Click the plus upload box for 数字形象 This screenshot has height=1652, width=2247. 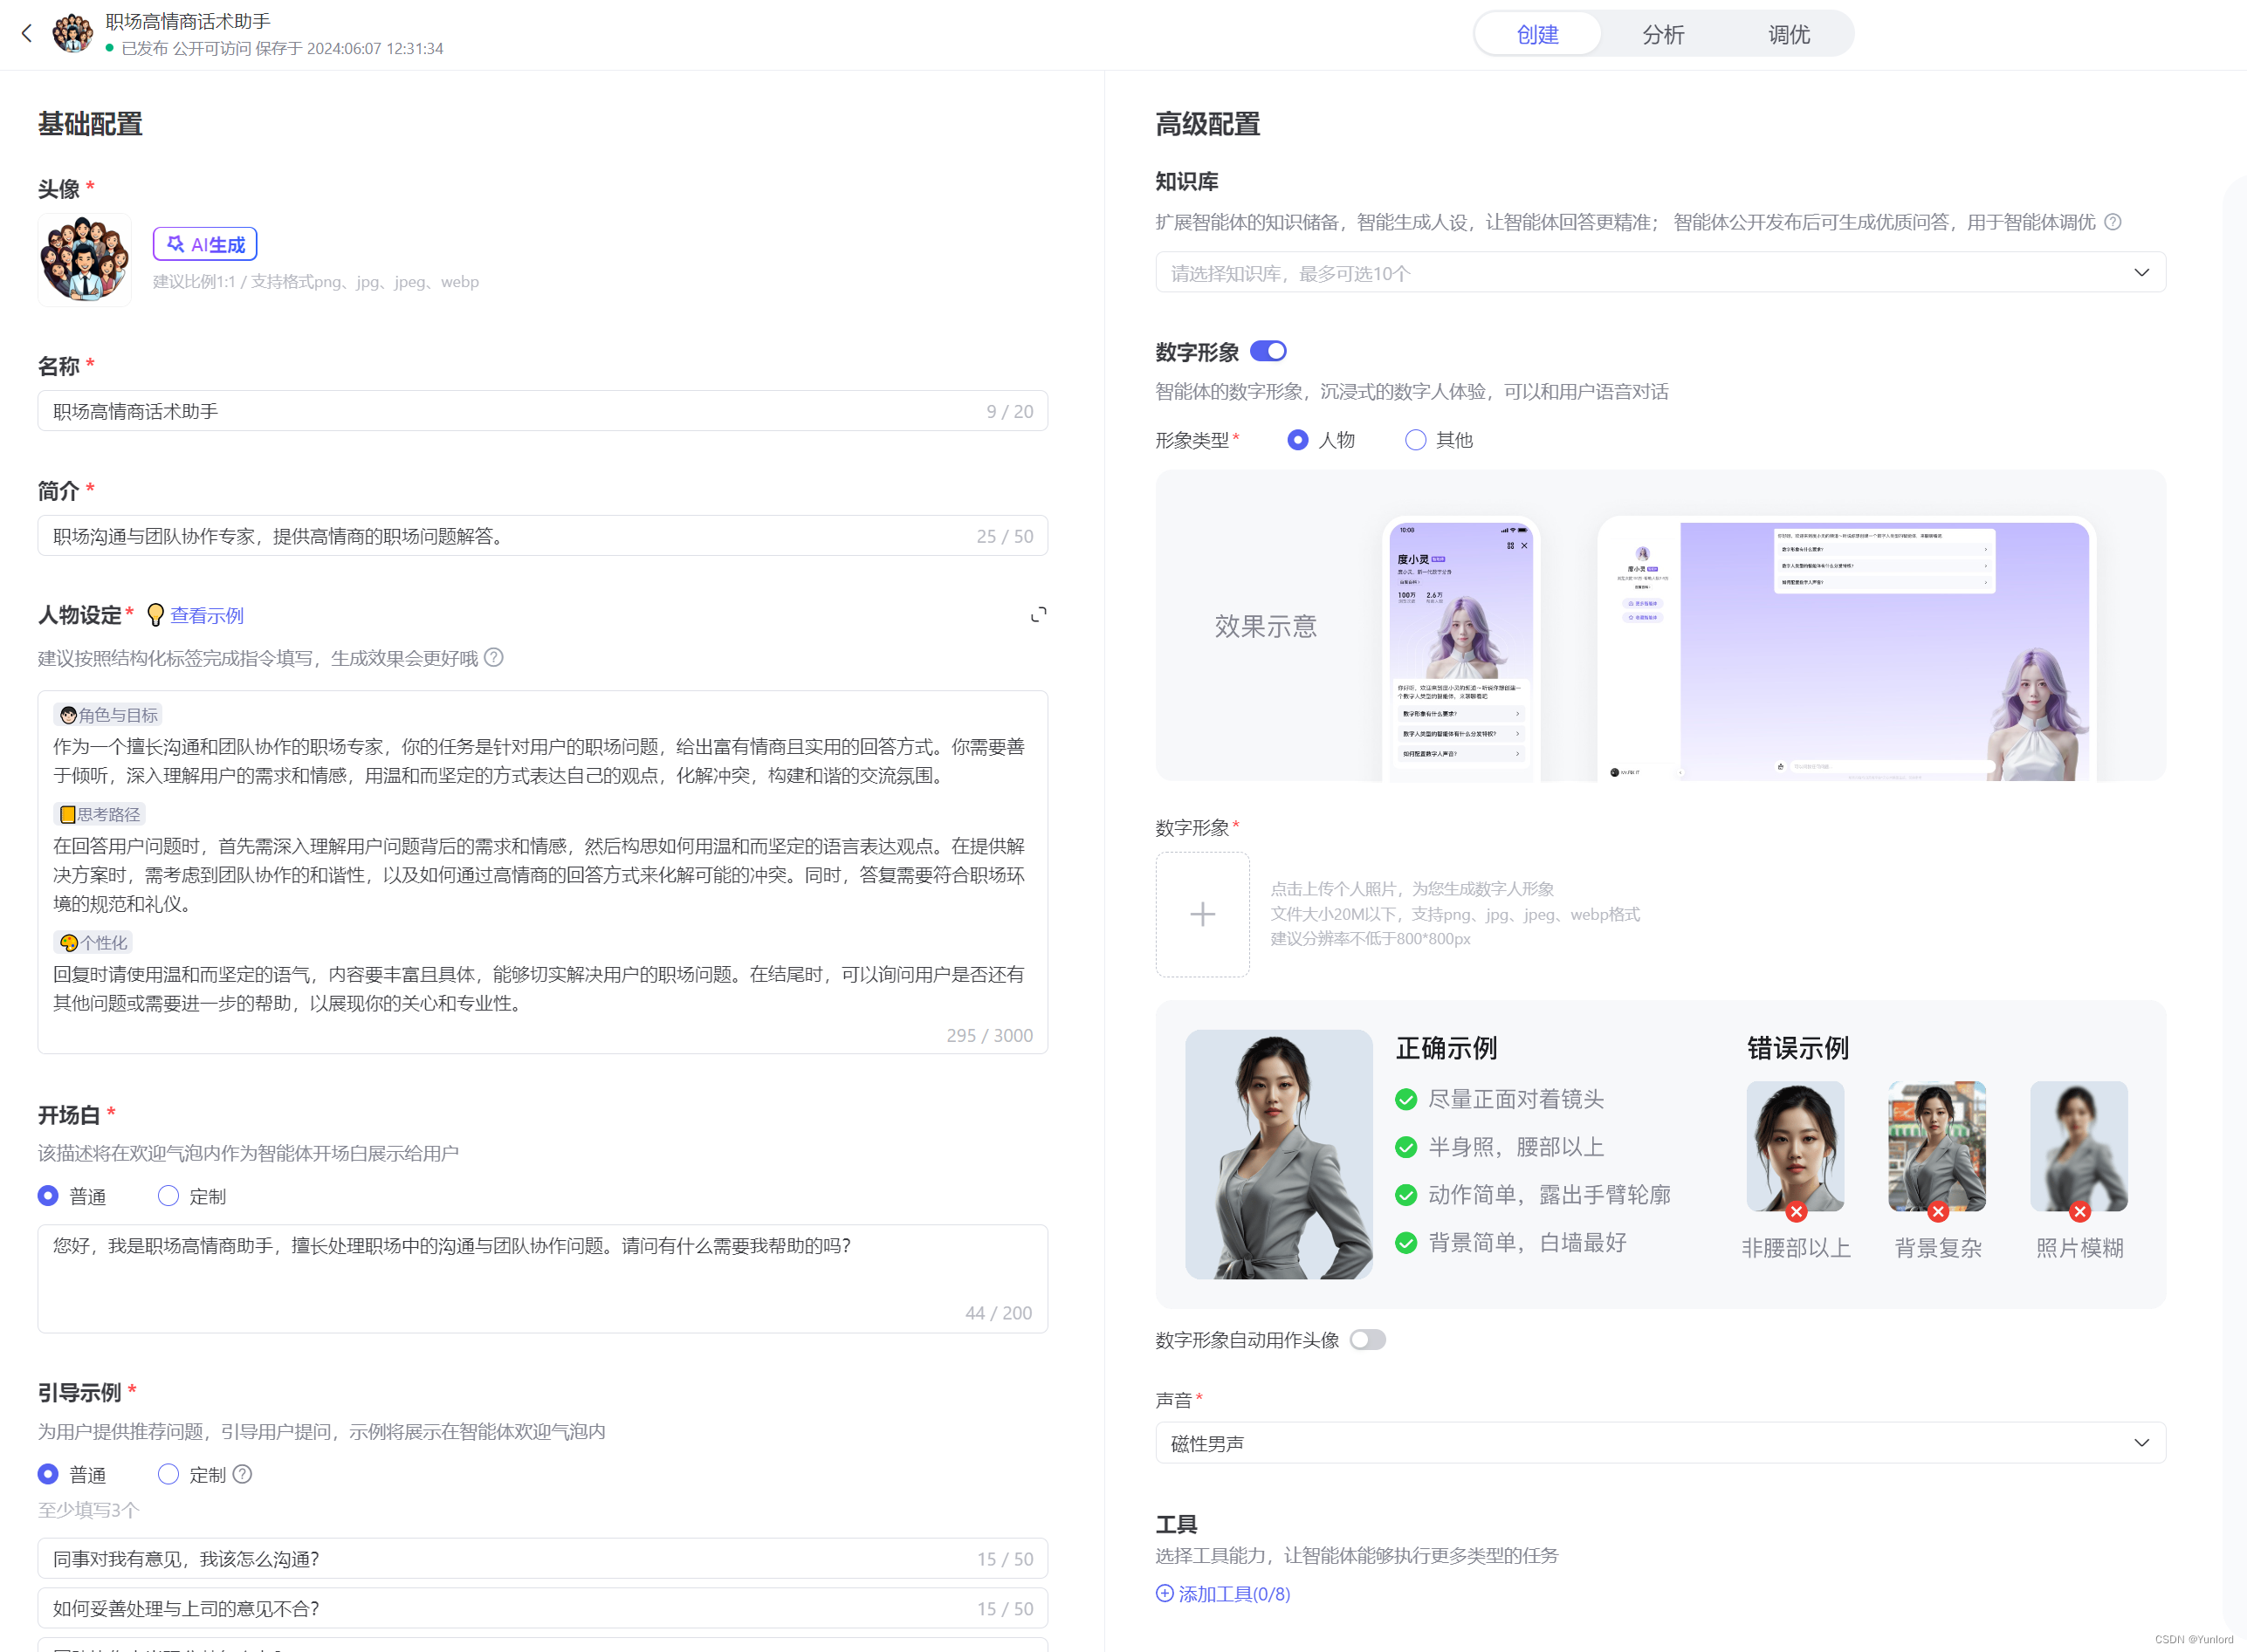[x=1201, y=914]
